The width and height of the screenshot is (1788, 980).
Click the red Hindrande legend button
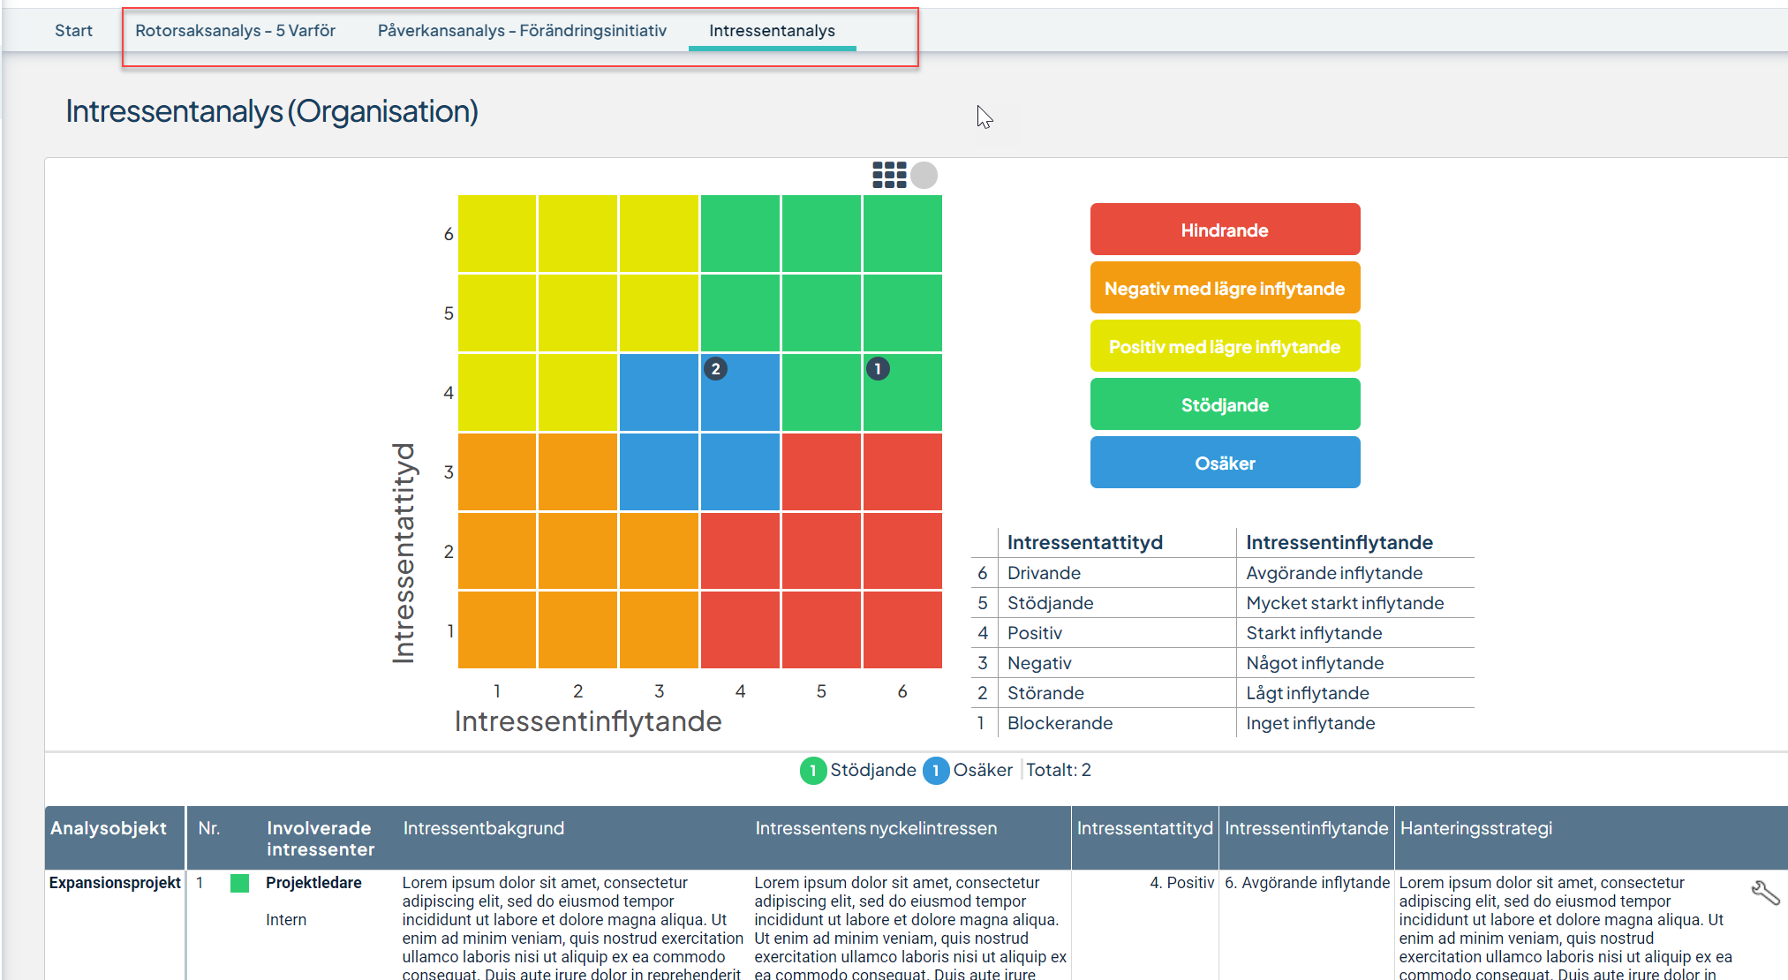point(1225,230)
